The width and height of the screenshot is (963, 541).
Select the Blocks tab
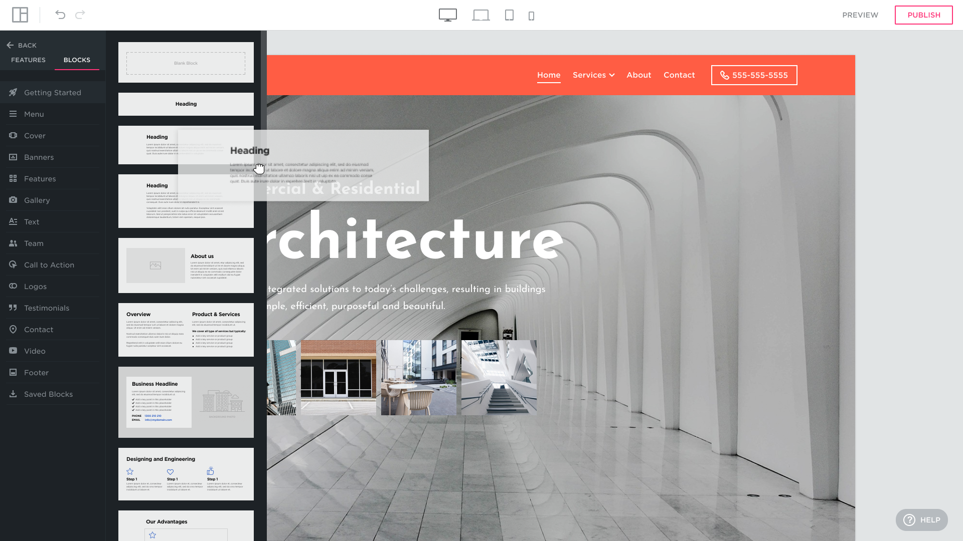pyautogui.click(x=77, y=60)
